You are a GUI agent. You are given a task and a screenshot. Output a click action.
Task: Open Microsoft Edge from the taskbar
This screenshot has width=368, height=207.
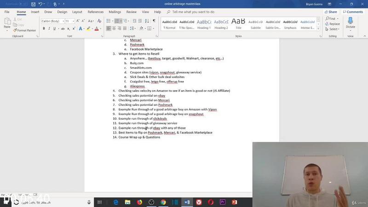tap(116, 202)
